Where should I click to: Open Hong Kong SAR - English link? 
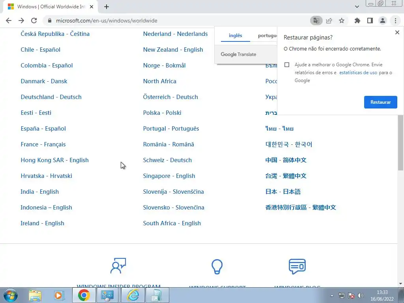54,160
